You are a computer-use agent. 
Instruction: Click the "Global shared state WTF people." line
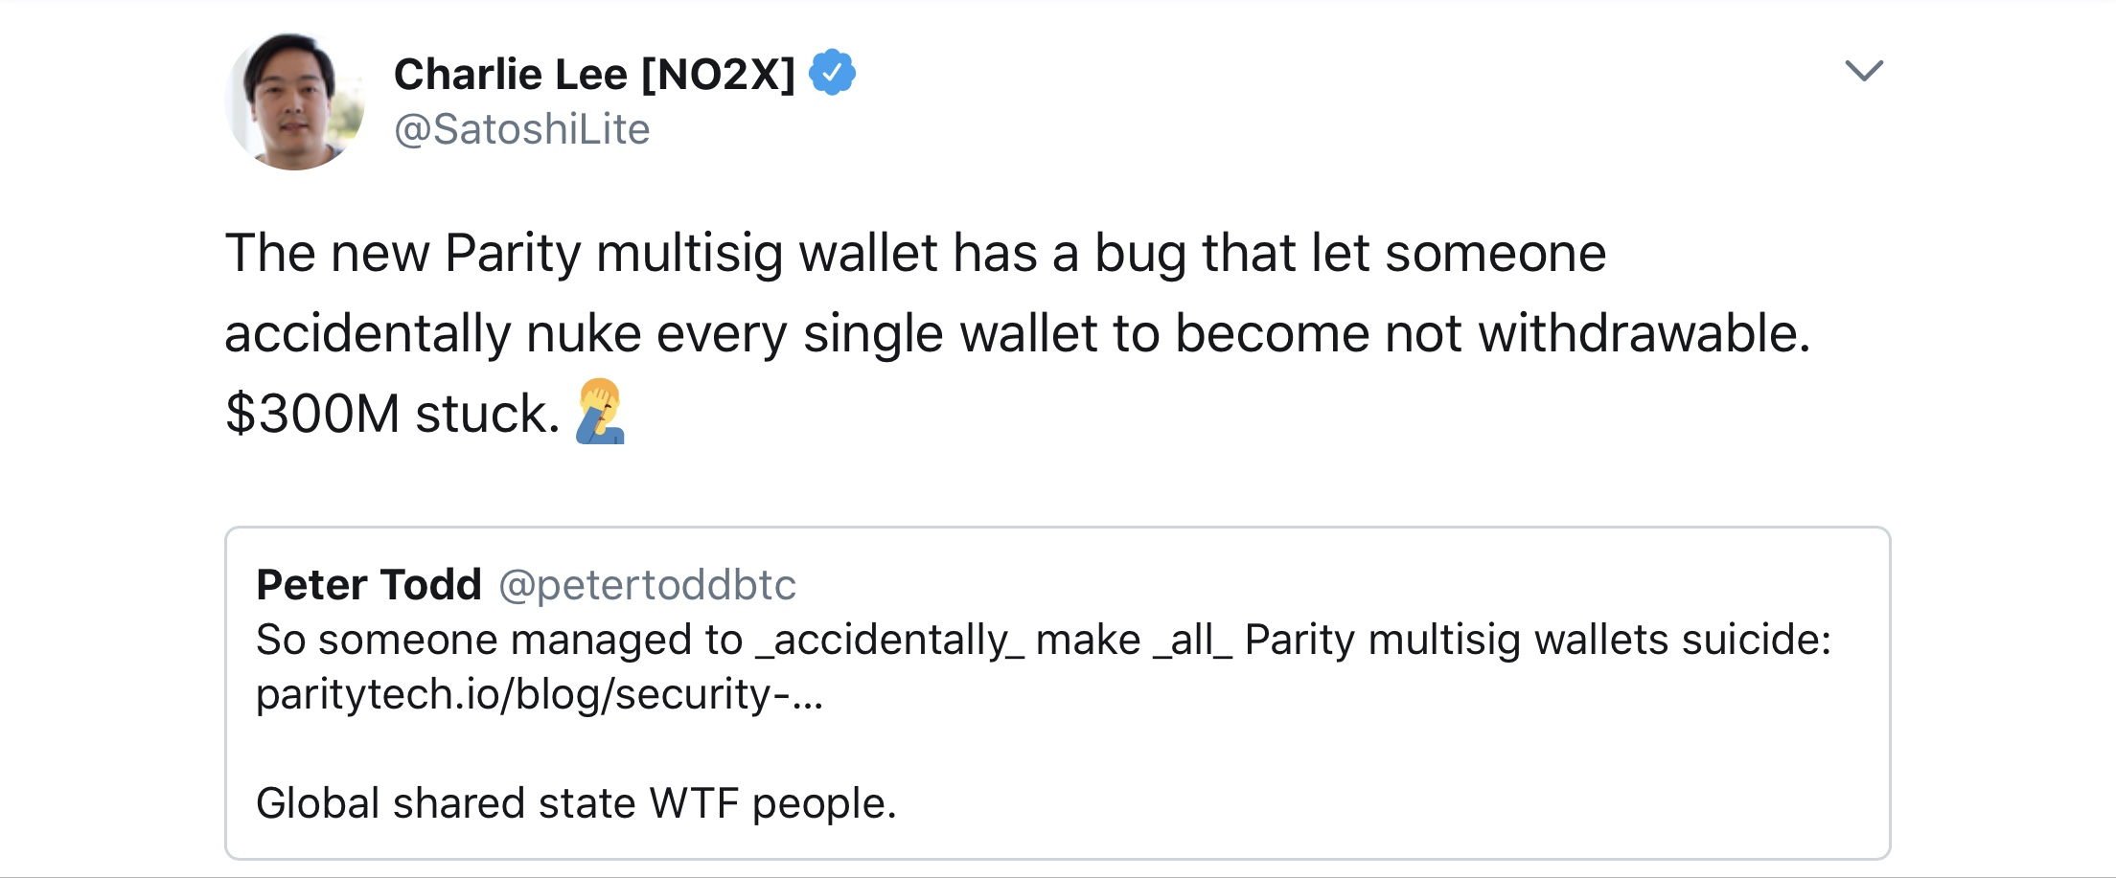(x=575, y=803)
